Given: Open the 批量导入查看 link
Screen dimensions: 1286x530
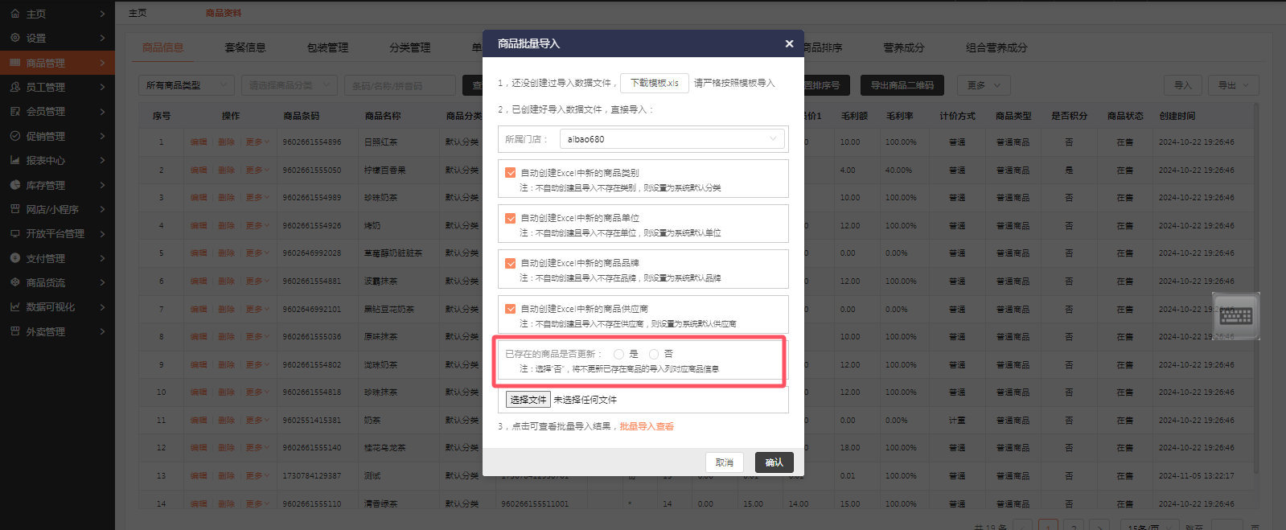Looking at the screenshot, I should pyautogui.click(x=647, y=427).
